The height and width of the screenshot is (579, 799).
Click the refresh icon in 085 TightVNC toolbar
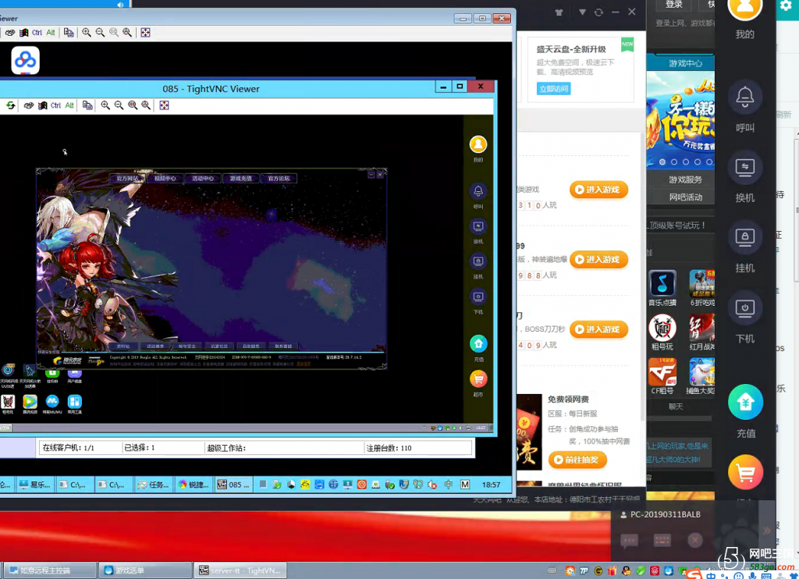(x=11, y=105)
